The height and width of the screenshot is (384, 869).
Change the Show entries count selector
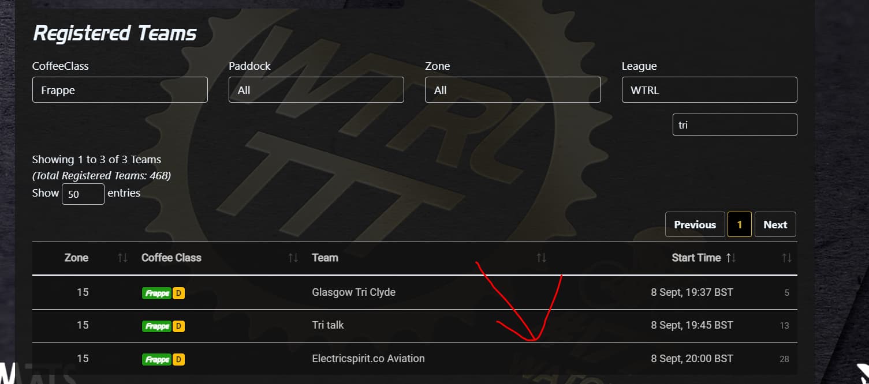pyautogui.click(x=83, y=194)
